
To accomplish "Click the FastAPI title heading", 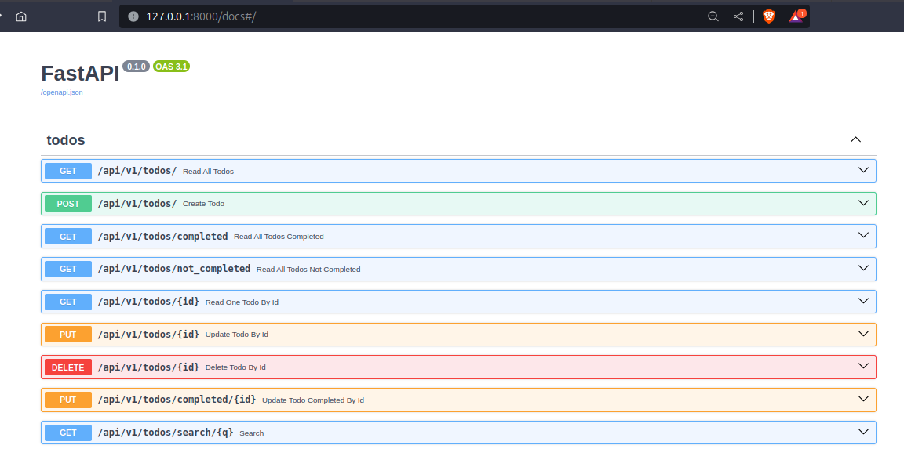I will (x=80, y=74).
